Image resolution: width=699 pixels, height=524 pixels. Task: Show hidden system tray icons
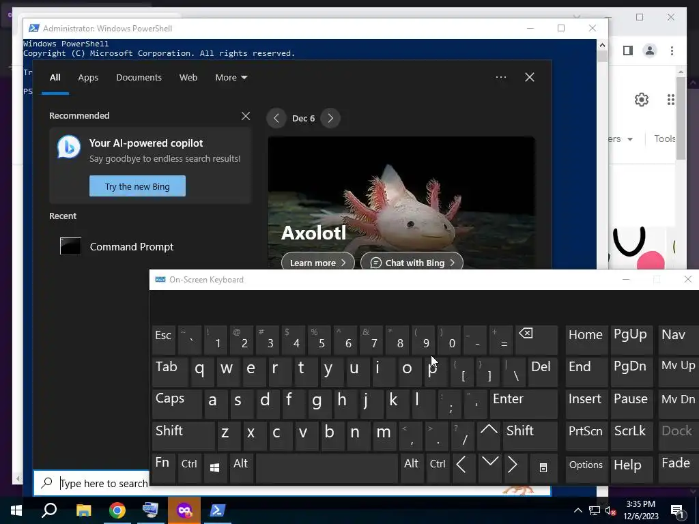[577, 511]
